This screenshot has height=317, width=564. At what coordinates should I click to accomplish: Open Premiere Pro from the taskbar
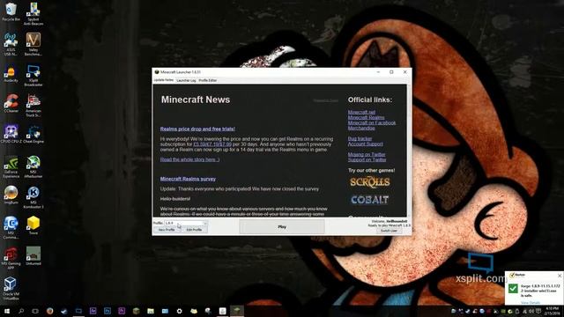pos(122,311)
